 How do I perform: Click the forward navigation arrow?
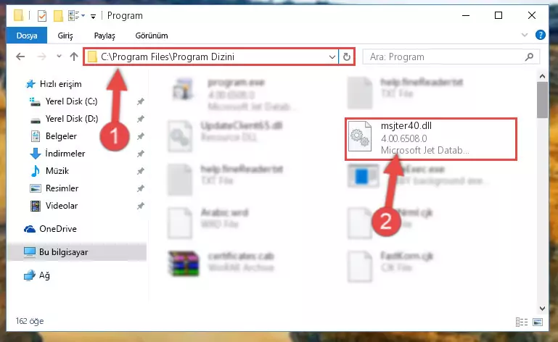click(41, 57)
